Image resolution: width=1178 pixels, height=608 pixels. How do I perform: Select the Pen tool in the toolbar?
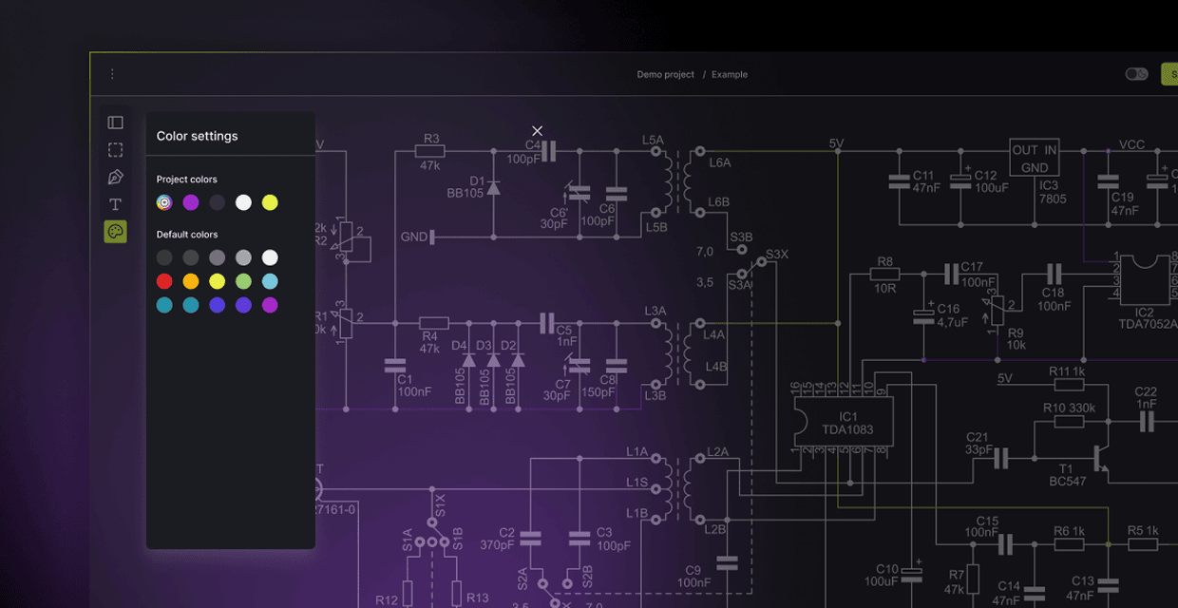(115, 177)
